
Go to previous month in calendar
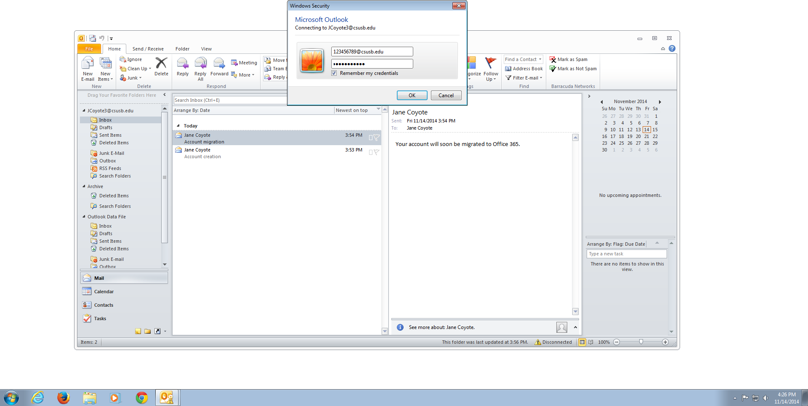pos(602,102)
